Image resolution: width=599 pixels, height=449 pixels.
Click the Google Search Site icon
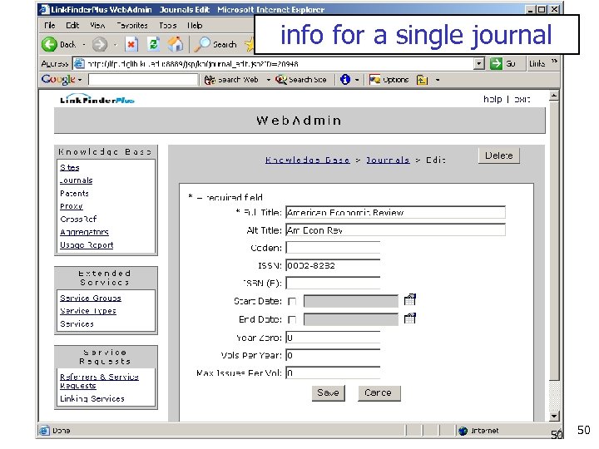(281, 80)
